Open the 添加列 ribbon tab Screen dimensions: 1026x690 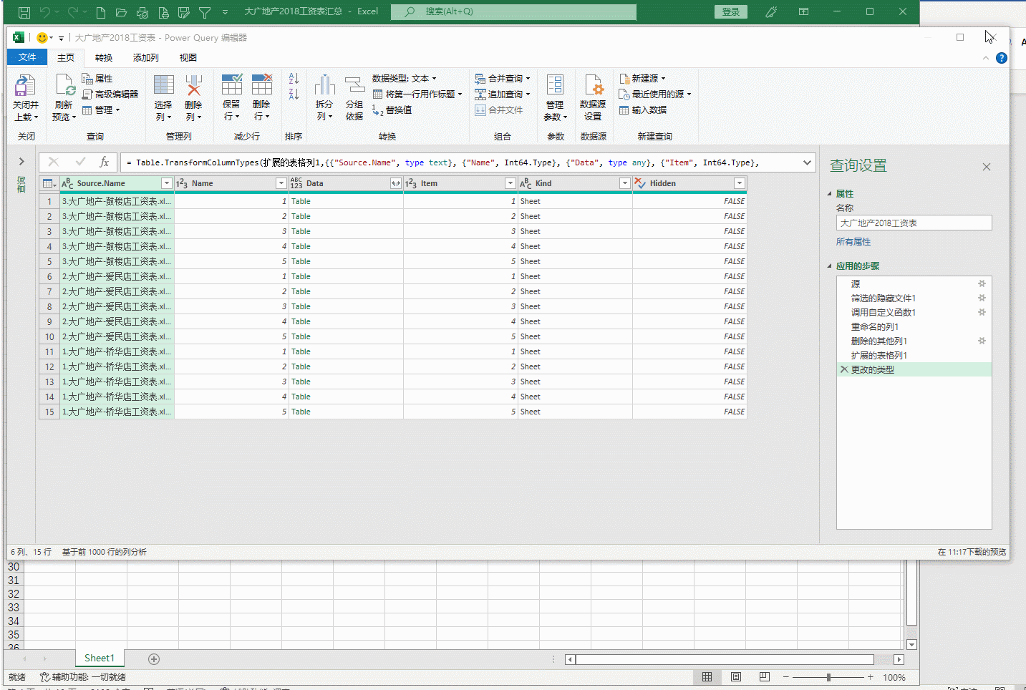tap(145, 58)
